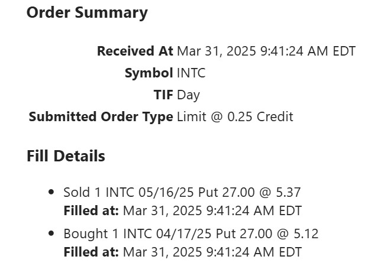Select the INTC symbol value
The height and width of the screenshot is (266, 368).
pos(191,73)
